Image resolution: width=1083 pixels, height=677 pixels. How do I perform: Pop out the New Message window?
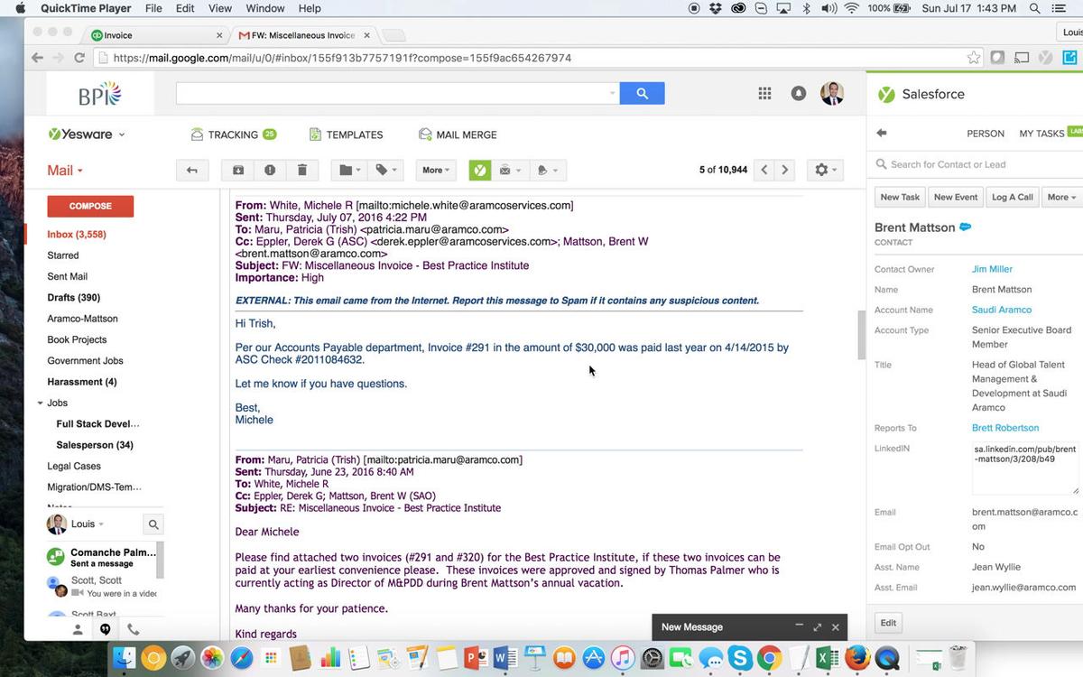pyautogui.click(x=818, y=627)
